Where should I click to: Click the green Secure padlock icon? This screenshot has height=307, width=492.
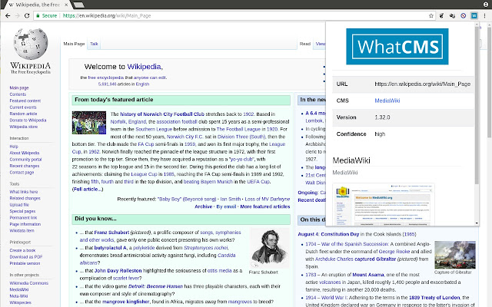(38, 15)
